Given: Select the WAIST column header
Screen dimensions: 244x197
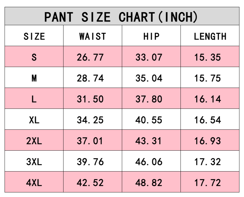Looking at the screenshot, I should 92,36.
